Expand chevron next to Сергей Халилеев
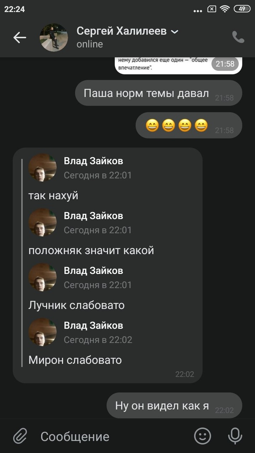This screenshot has width=255, height=453. 174,32
